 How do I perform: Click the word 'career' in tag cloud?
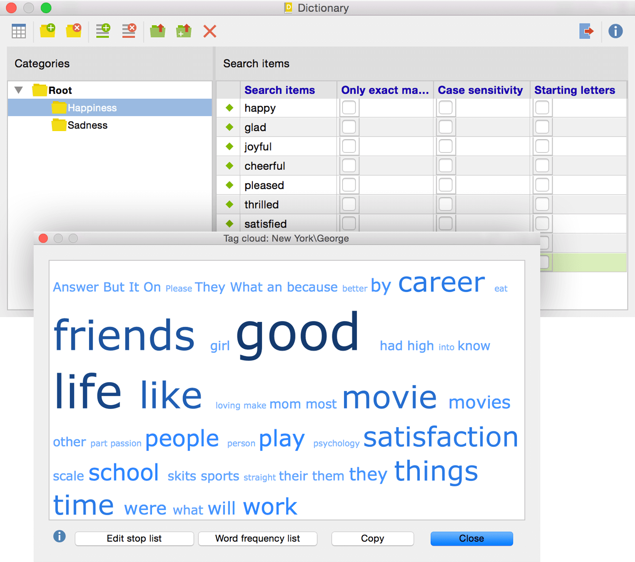click(441, 283)
